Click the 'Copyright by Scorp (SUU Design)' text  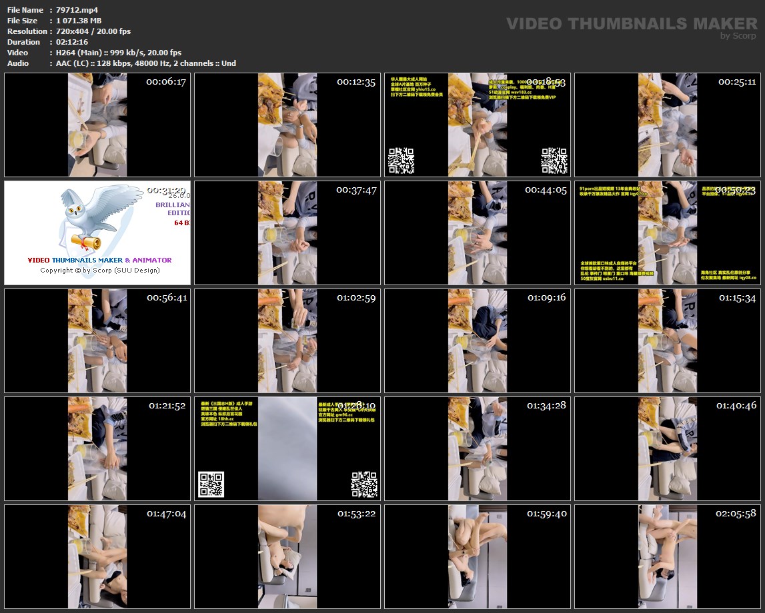click(100, 270)
